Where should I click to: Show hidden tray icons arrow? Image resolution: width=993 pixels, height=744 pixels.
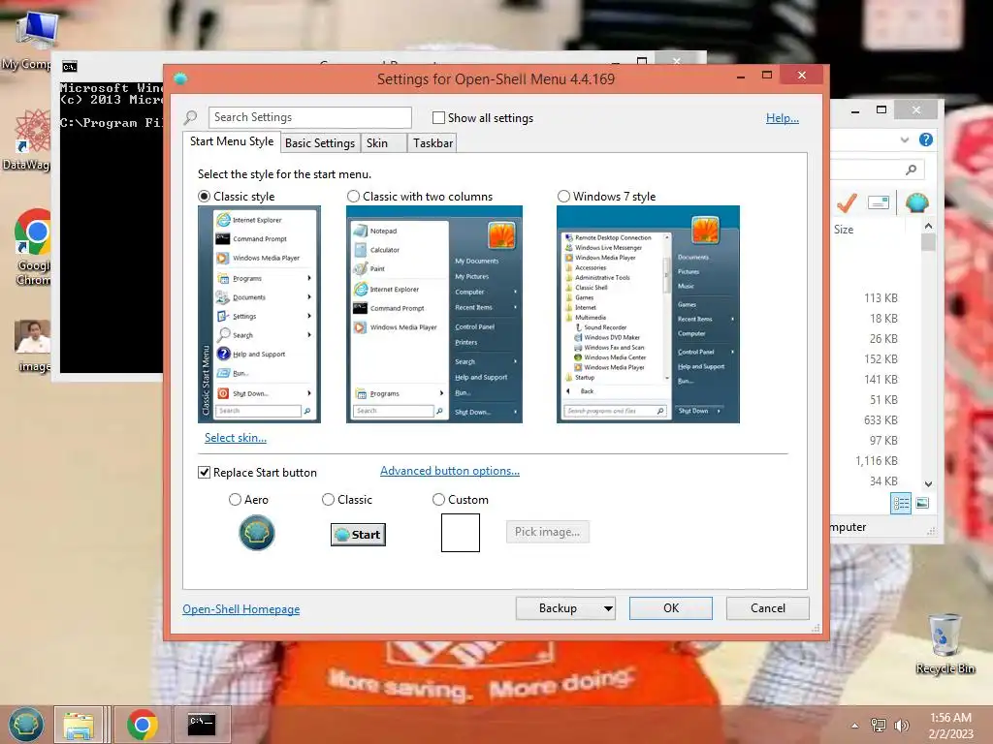[855, 726]
